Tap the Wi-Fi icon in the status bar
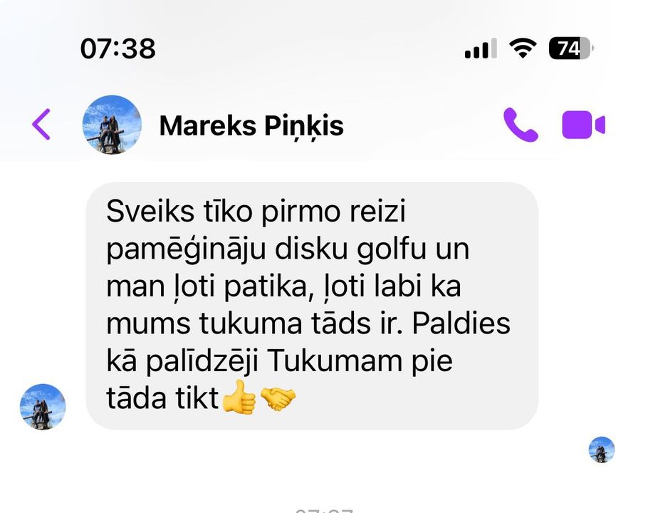The image size is (648, 513). (x=523, y=48)
